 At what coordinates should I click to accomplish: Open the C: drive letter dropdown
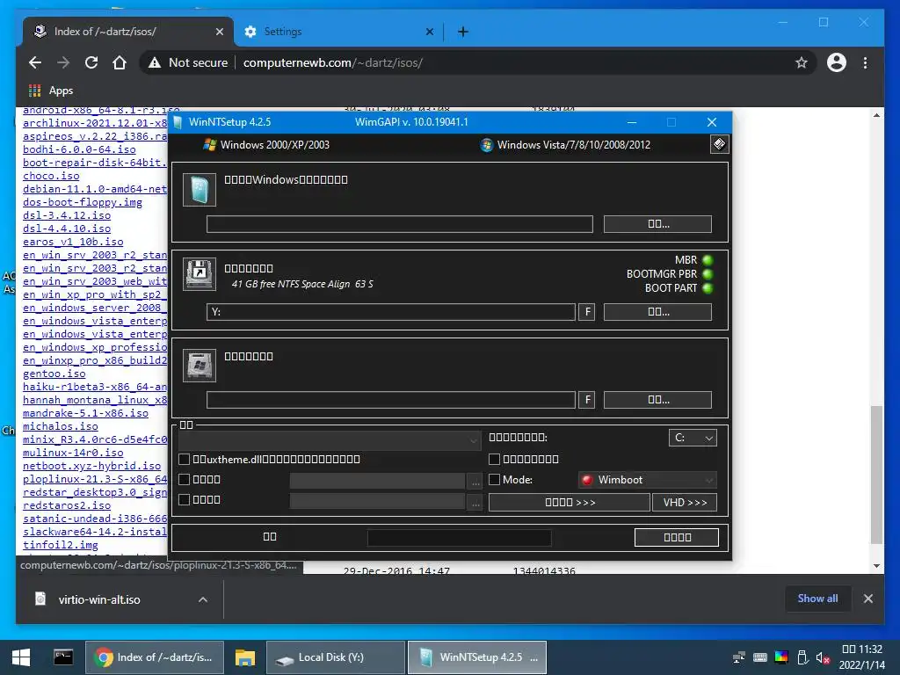point(693,438)
